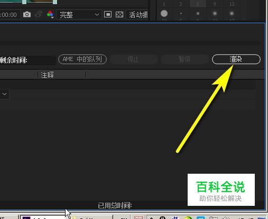Open the 活动摄 camera view dropdown
The height and width of the screenshot is (219, 268).
(x=137, y=15)
